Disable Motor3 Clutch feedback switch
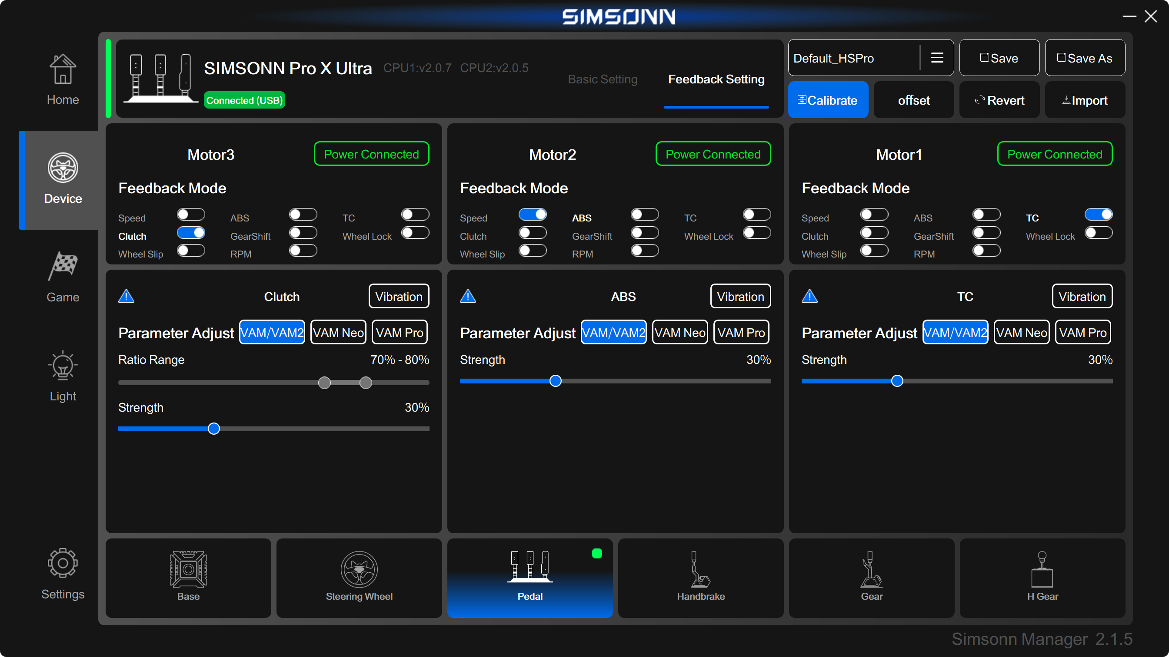The width and height of the screenshot is (1169, 657). point(191,233)
